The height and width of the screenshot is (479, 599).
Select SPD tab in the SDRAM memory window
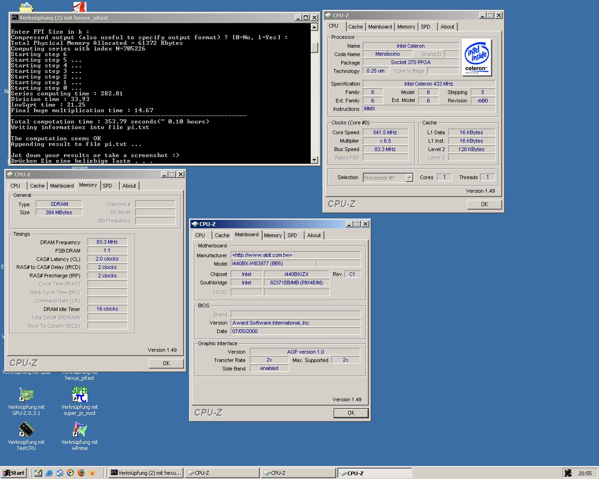click(x=108, y=186)
